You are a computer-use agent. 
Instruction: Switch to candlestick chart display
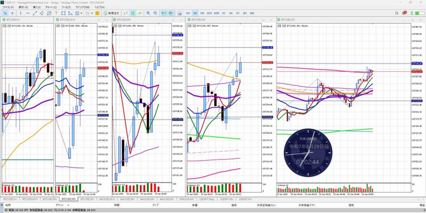point(133,13)
